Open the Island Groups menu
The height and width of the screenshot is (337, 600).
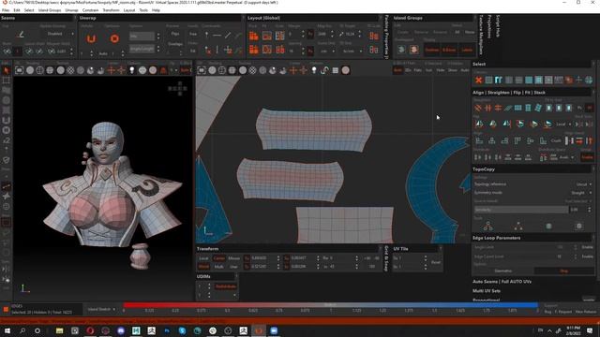click(x=50, y=10)
